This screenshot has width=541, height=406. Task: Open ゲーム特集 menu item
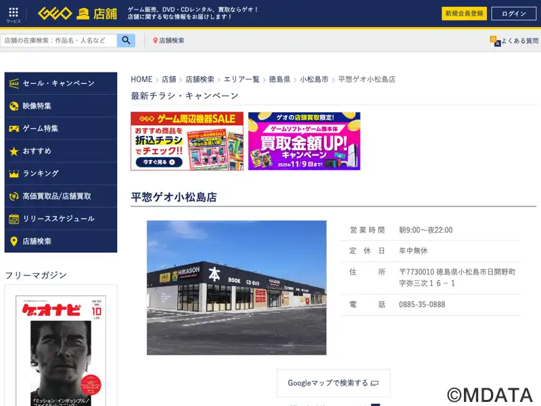pos(61,129)
